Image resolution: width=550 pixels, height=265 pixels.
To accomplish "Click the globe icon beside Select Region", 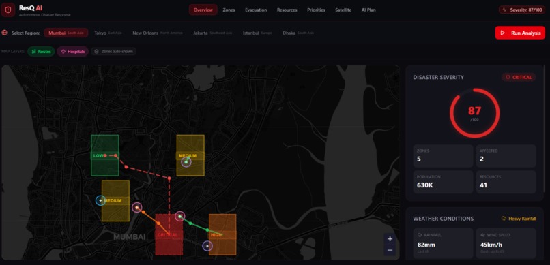I will [x=5, y=33].
